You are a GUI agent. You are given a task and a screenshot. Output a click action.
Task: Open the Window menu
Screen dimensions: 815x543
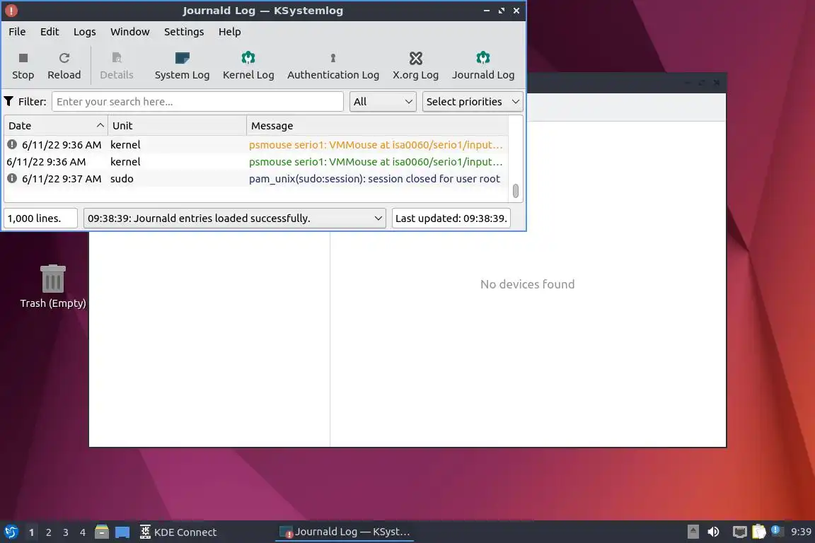(x=130, y=32)
